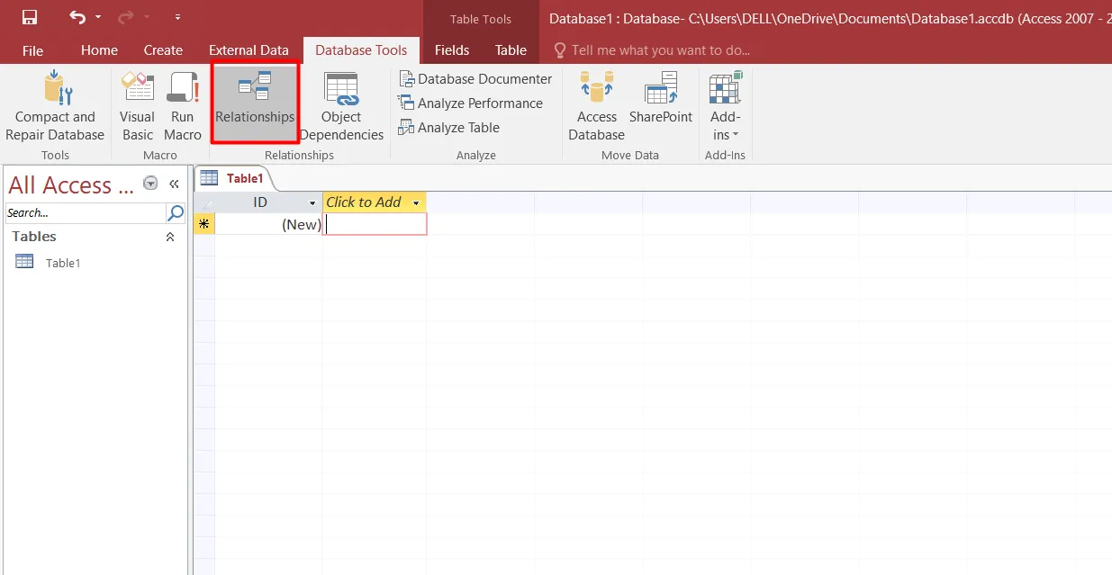1112x575 pixels.
Task: Open the Relationships window
Action: coord(255,103)
